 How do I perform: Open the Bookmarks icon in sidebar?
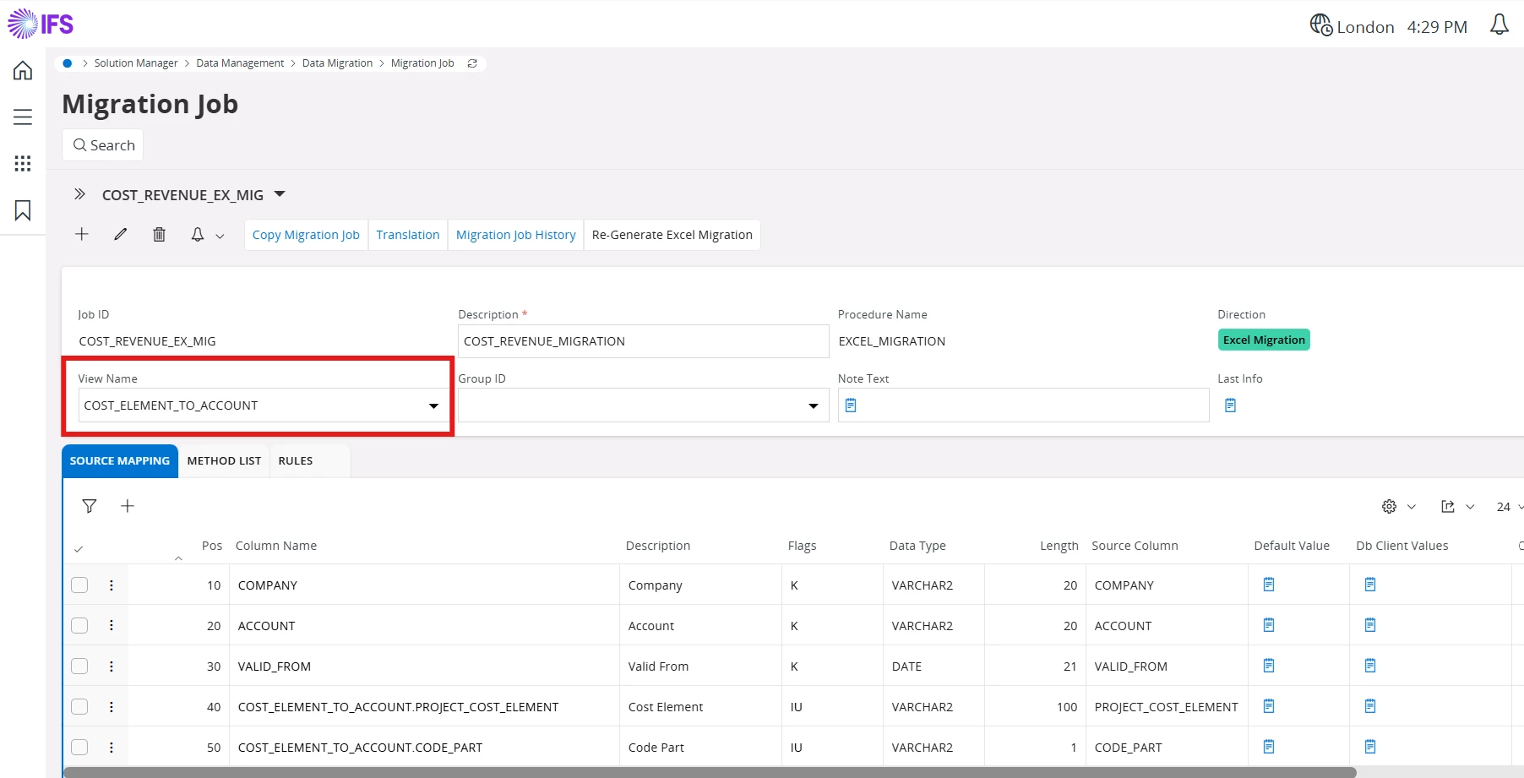[23, 210]
